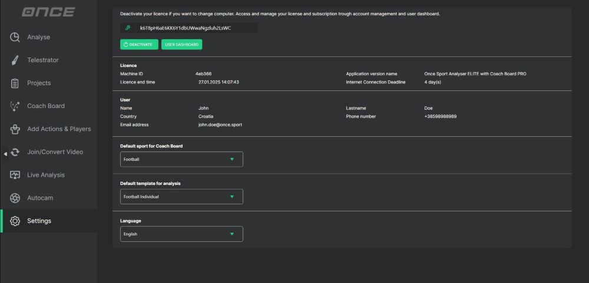Click the Settings gear icon
The height and width of the screenshot is (283, 589).
[x=15, y=221]
